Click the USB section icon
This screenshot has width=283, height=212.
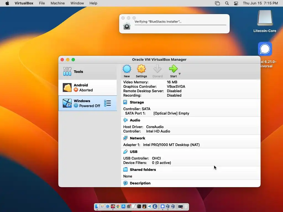125,152
